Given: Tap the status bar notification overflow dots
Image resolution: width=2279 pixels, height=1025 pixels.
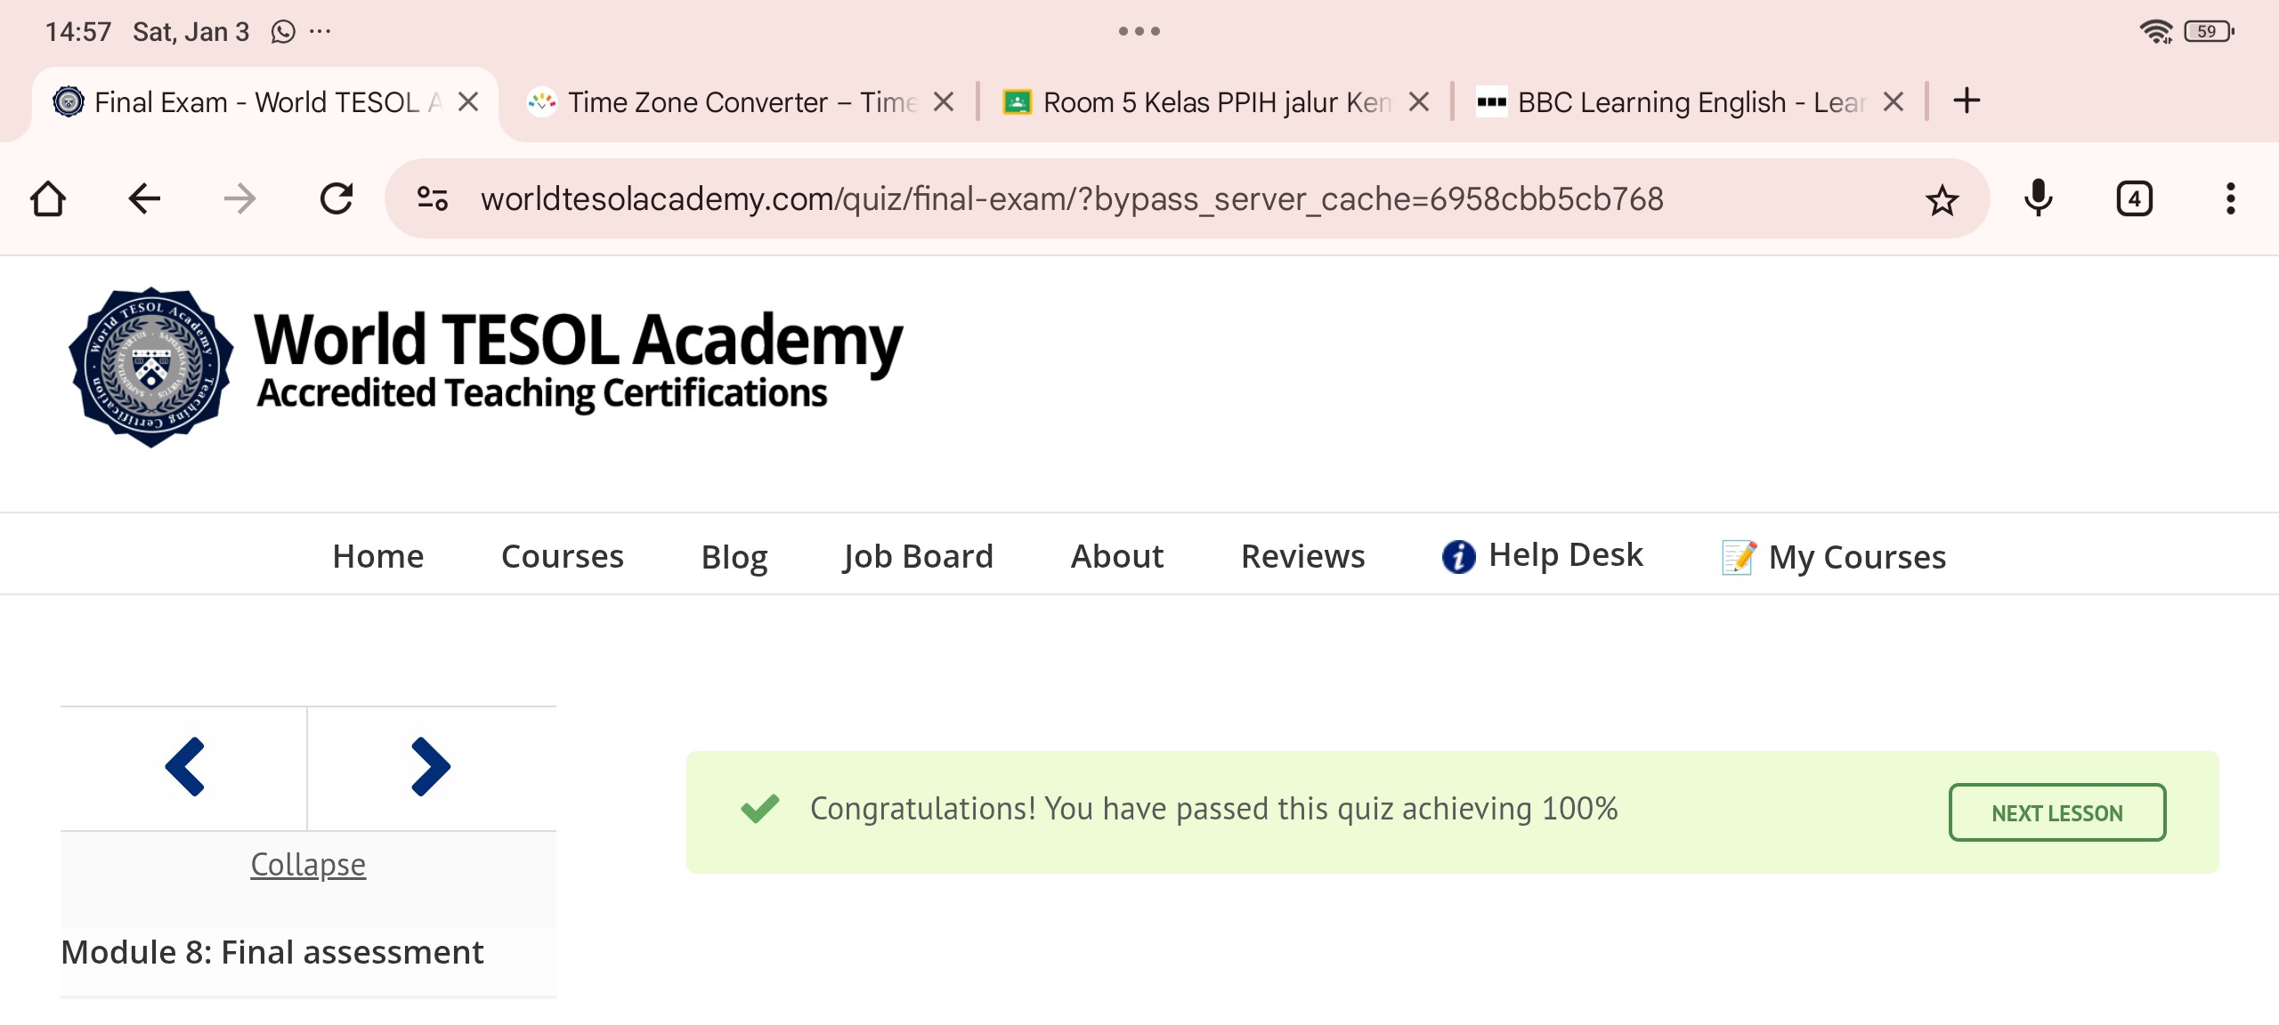Looking at the screenshot, I should [x=320, y=32].
